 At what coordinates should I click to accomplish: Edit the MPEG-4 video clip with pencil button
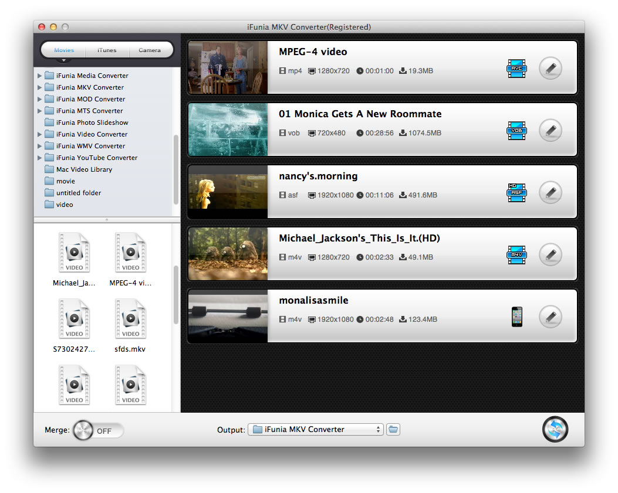tap(550, 69)
